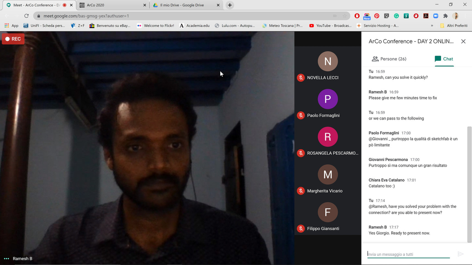Screen dimensions: 472x265
Task: Open the Chrome profile avatar
Action: pos(456,16)
